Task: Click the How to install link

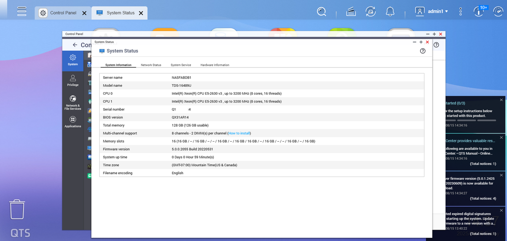Action: 239,133
